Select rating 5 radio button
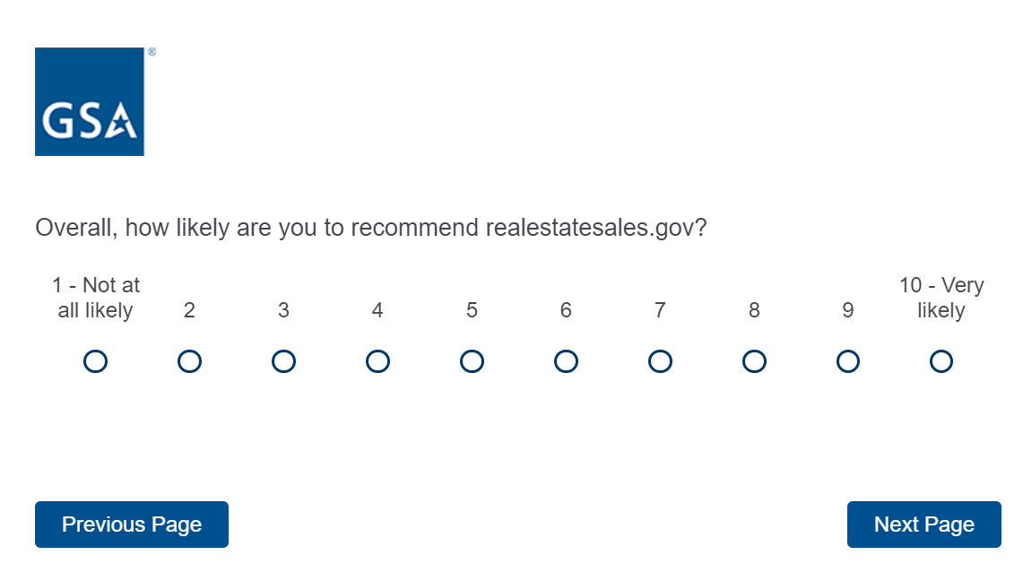The height and width of the screenshot is (581, 1023). [x=472, y=361]
